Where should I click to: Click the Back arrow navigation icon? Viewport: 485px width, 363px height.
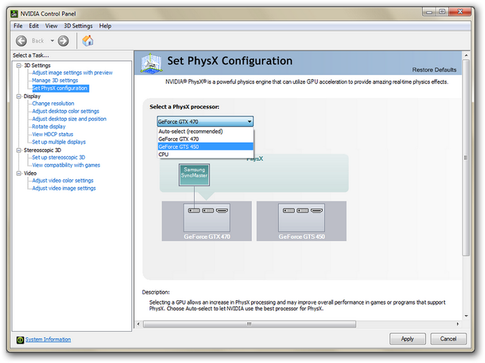(21, 41)
